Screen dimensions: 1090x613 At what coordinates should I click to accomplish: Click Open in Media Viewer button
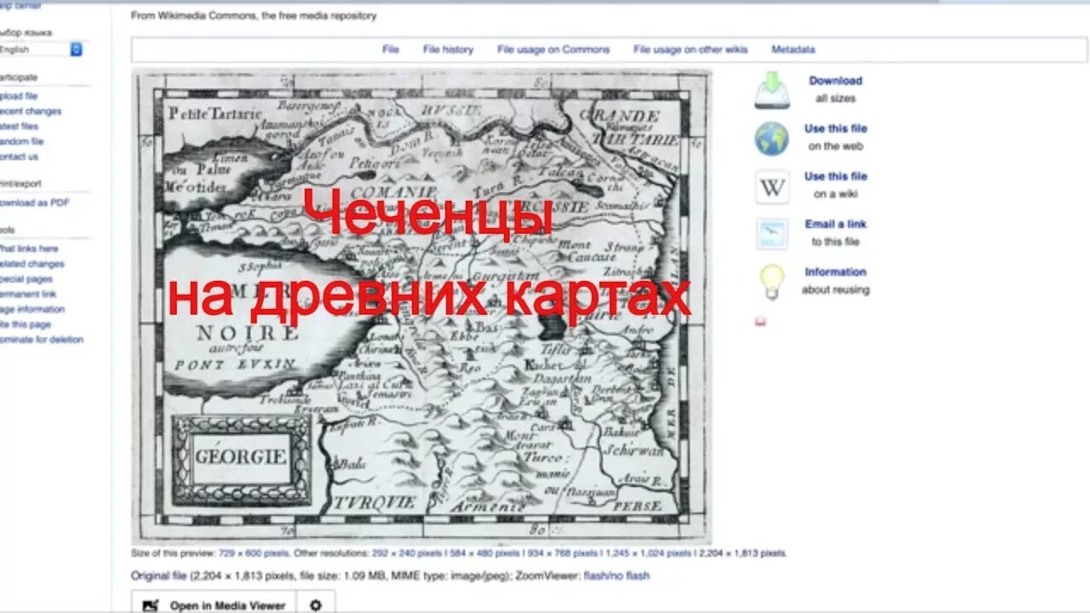coord(214,605)
